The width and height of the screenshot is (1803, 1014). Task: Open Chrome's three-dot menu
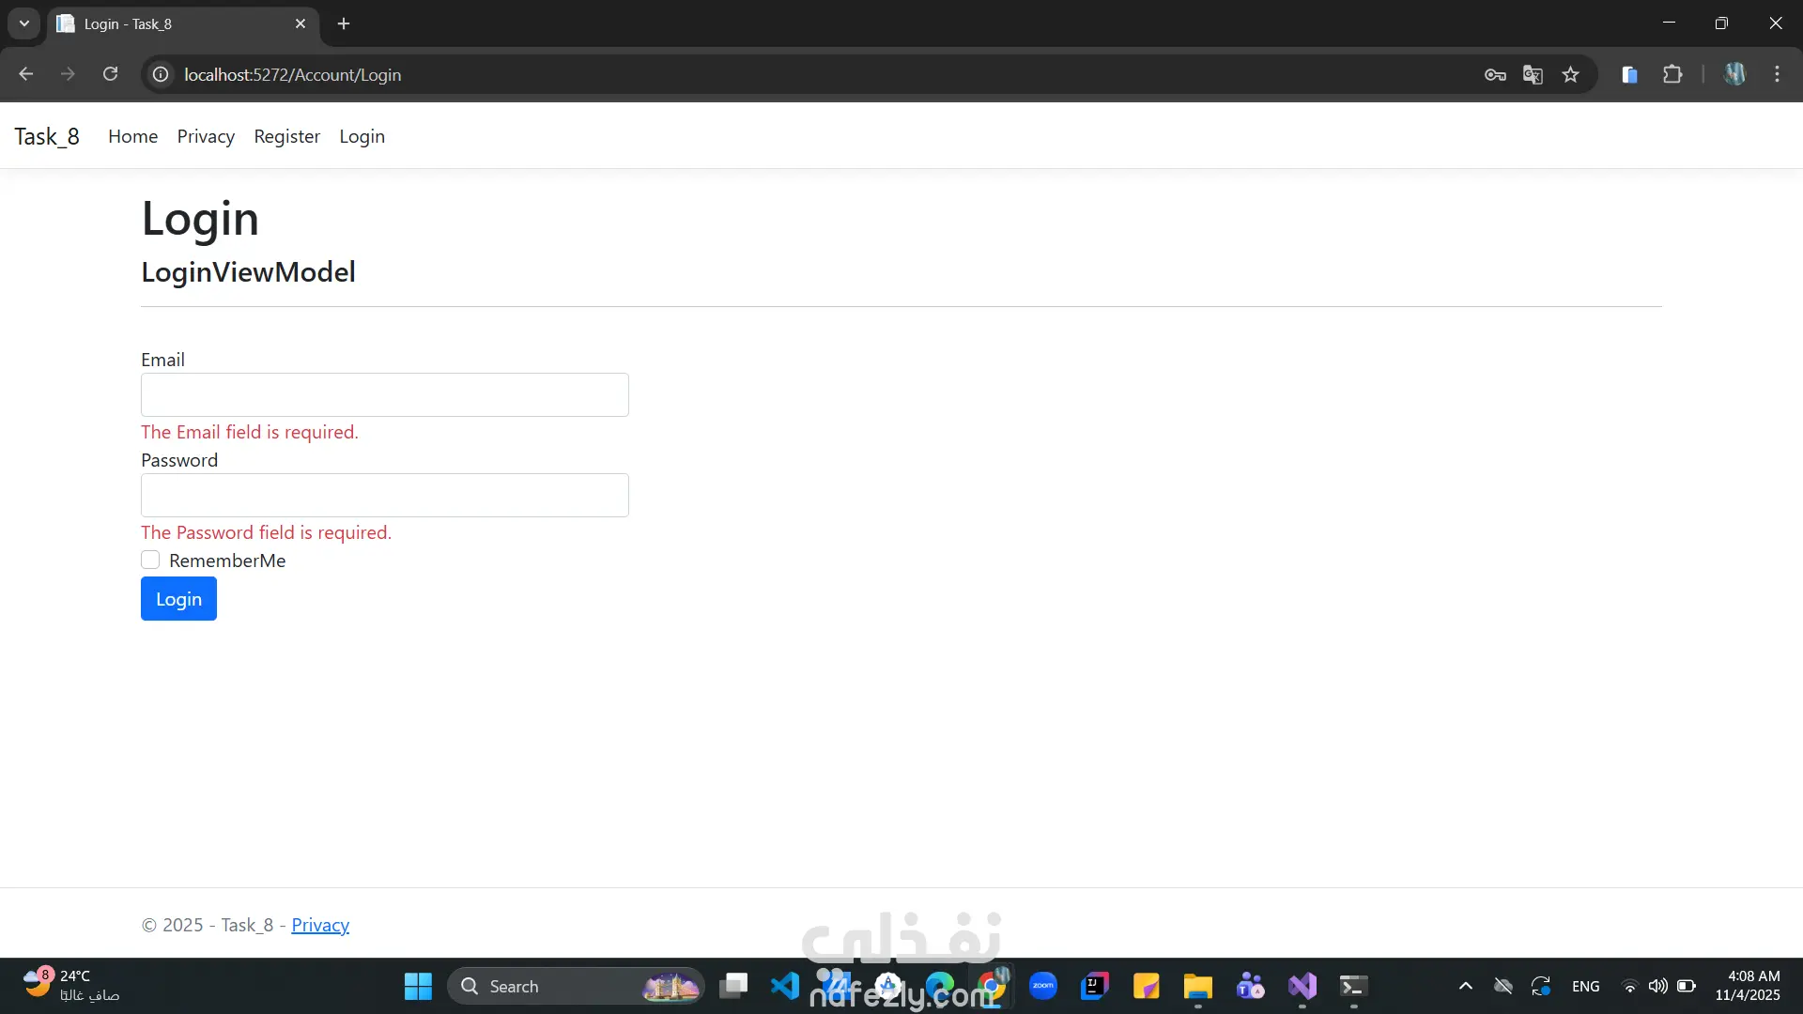[1777, 74]
